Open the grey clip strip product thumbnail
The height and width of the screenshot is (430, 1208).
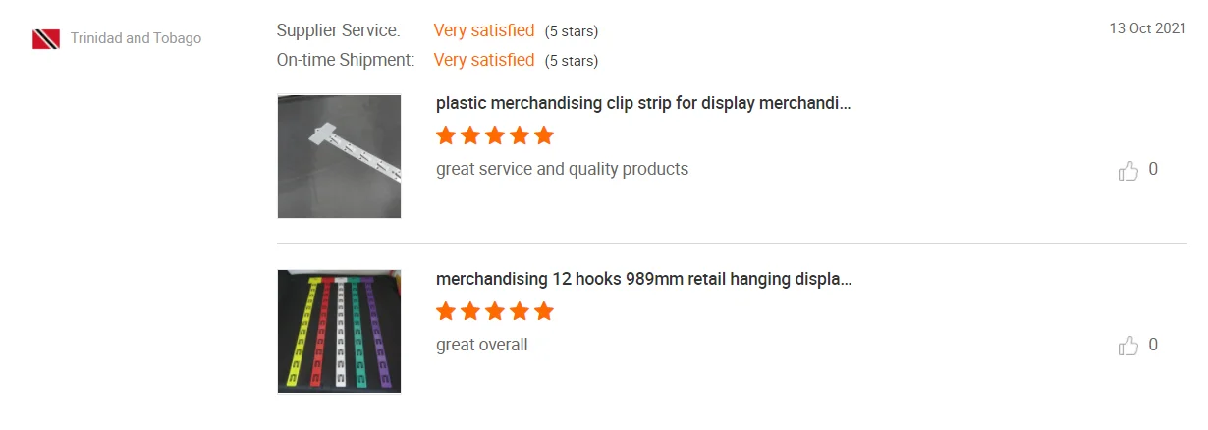(x=339, y=156)
